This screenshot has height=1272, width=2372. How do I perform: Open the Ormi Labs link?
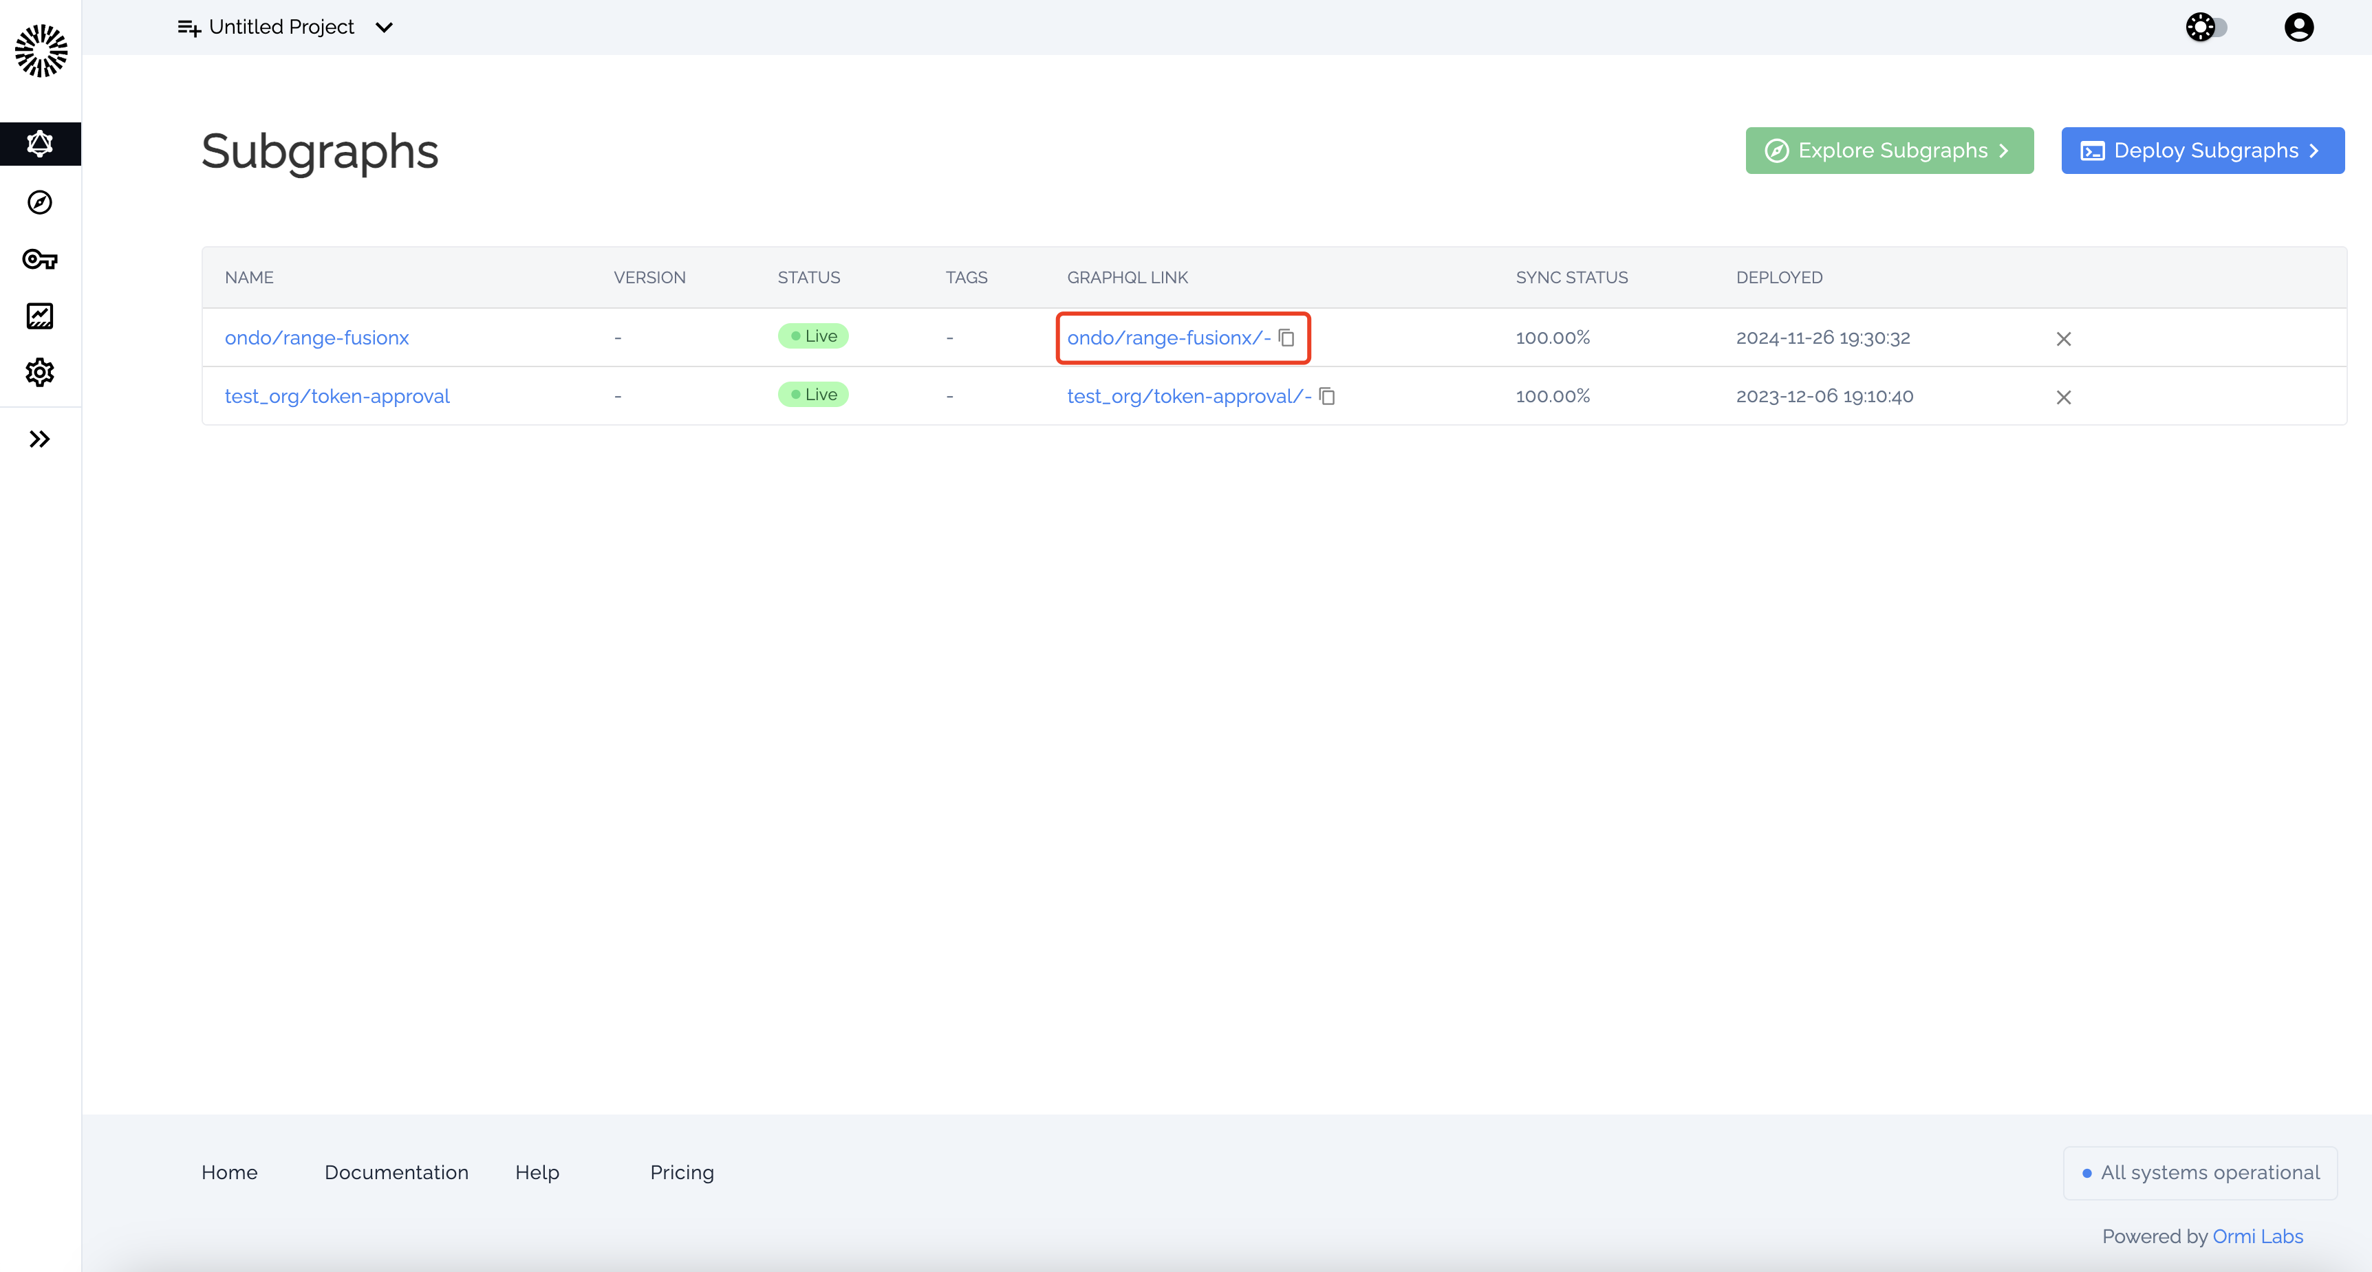coord(2257,1236)
